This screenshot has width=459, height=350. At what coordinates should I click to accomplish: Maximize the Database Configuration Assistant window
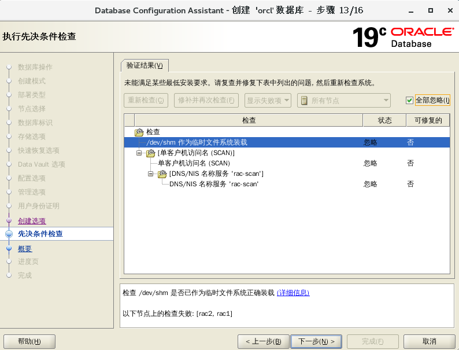(x=431, y=10)
